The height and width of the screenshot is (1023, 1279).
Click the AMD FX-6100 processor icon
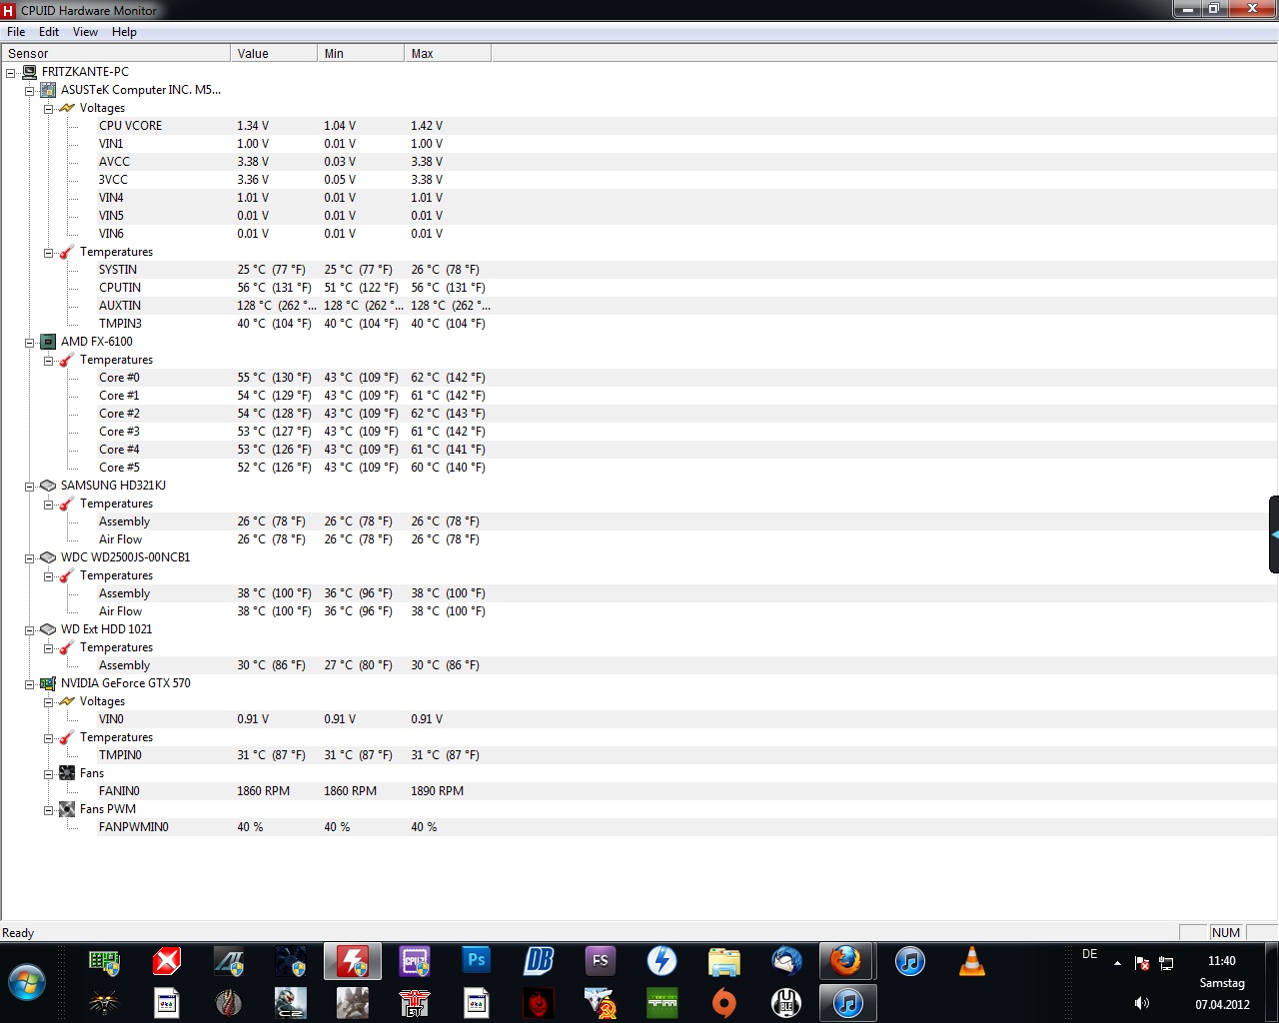tap(48, 342)
